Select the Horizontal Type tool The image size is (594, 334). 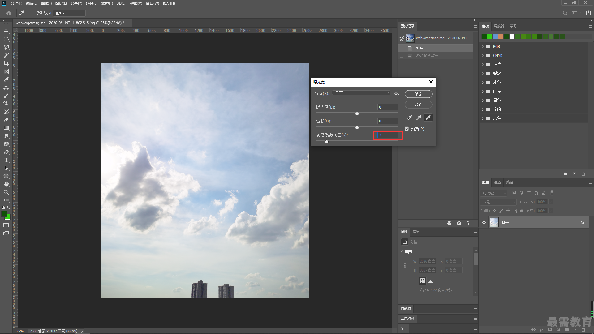coord(6,160)
